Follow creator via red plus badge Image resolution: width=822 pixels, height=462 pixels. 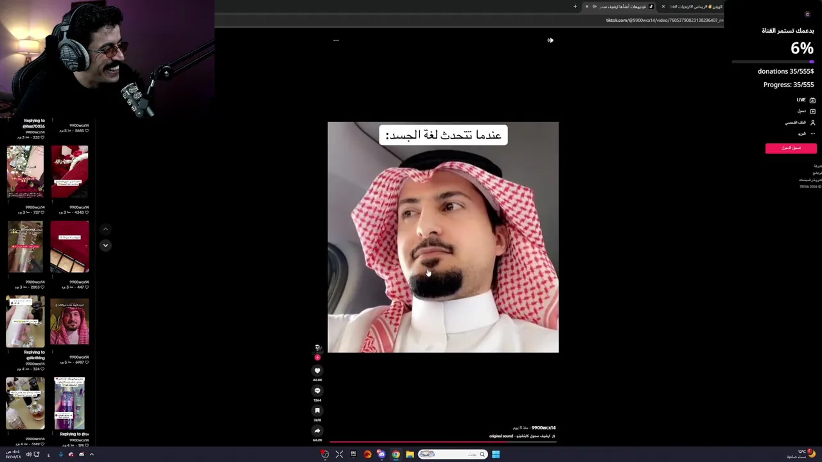click(317, 357)
